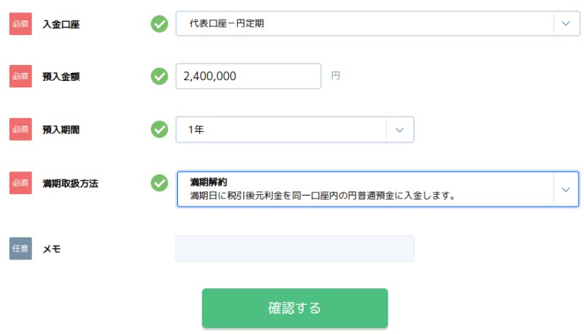The width and height of the screenshot is (584, 334).
Task: Click the 満期取扱方法 field label
Action: [x=70, y=183]
